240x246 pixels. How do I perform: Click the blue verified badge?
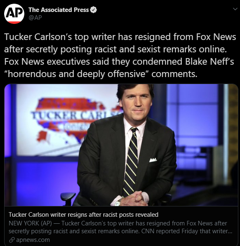coord(94,10)
